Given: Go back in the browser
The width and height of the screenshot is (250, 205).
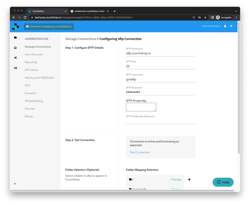Looking at the screenshot, I should 14,17.
